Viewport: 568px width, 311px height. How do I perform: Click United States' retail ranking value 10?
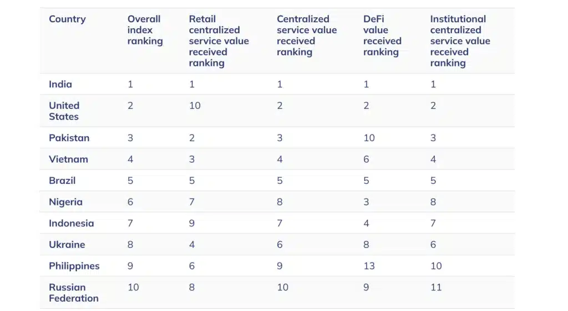(195, 106)
